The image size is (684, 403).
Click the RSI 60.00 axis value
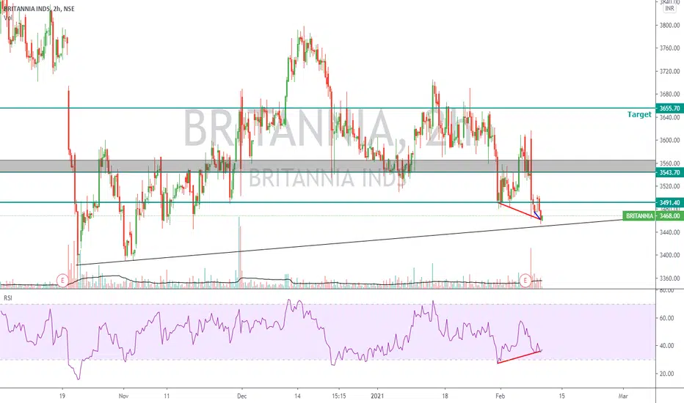pos(667,318)
